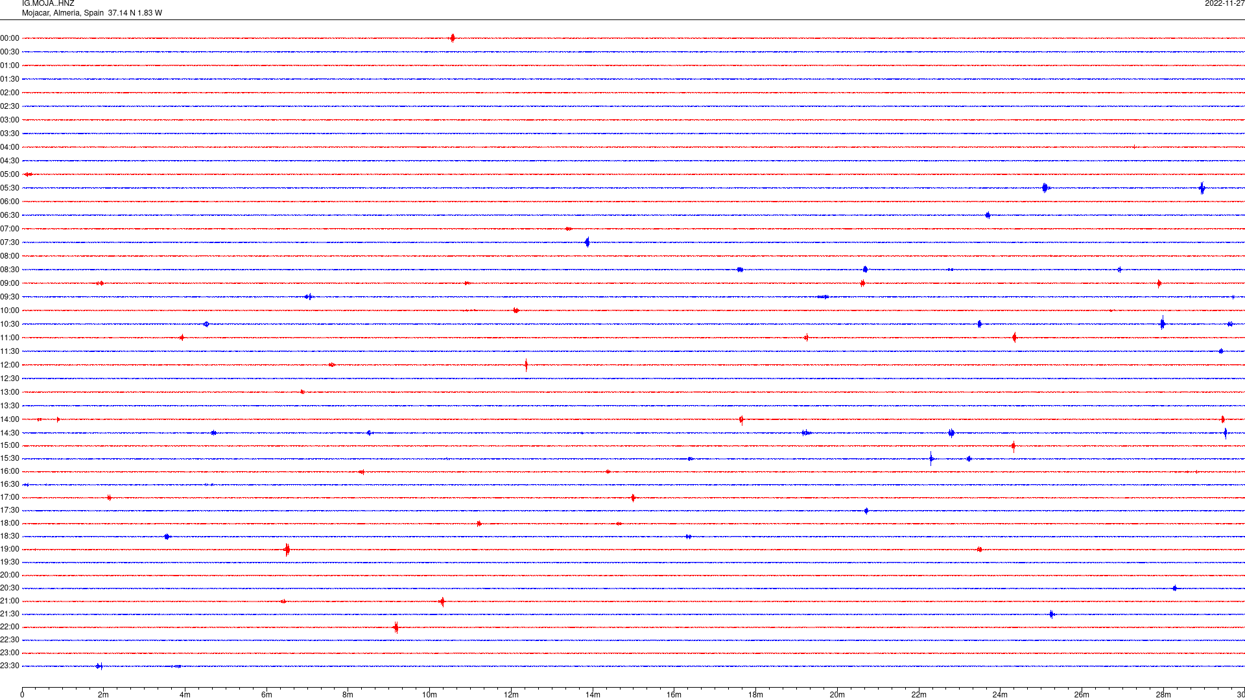Select the 06:30 row time label
Viewport: 1245px width, 700px height.
10,215
